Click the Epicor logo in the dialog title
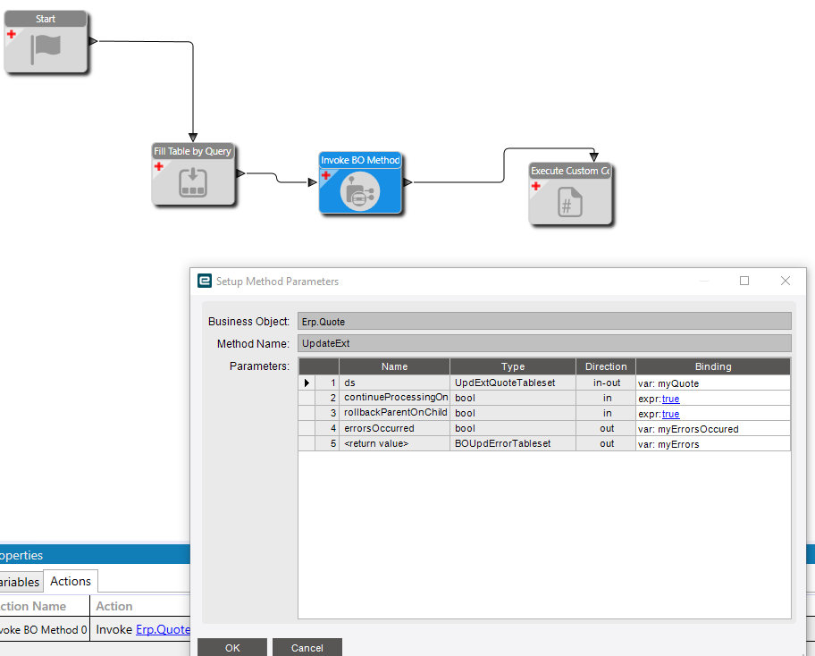 [x=205, y=281]
